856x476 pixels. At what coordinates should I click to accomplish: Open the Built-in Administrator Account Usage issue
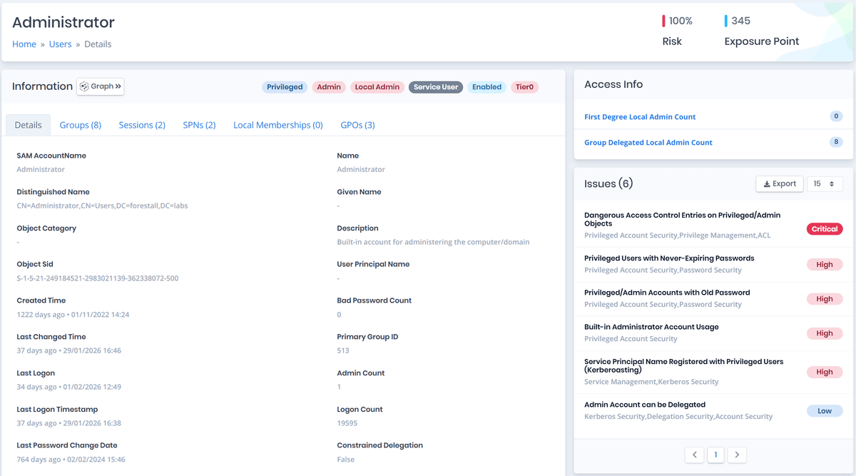pyautogui.click(x=651, y=327)
